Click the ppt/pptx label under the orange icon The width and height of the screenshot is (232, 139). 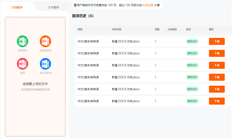46,50
